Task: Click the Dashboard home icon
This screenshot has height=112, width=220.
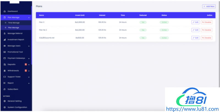Action: (4, 11)
